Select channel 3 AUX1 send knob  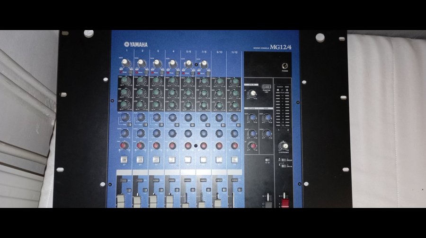pyautogui.click(x=157, y=117)
